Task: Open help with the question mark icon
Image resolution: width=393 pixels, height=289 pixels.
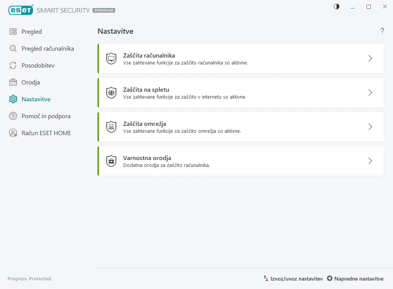Action: click(382, 31)
